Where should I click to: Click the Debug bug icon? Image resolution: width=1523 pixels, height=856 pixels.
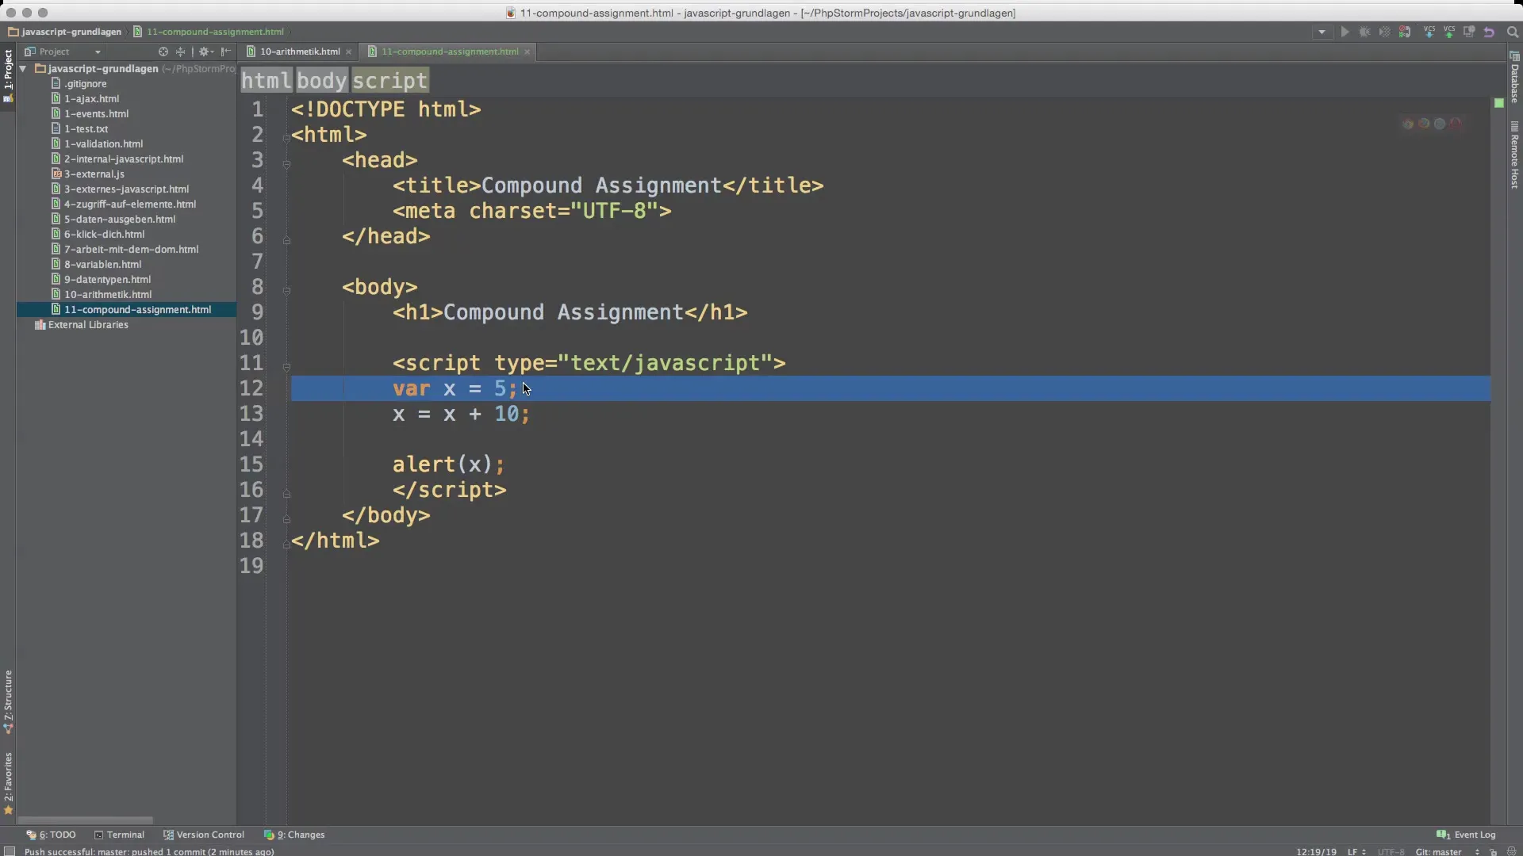coord(1364,32)
